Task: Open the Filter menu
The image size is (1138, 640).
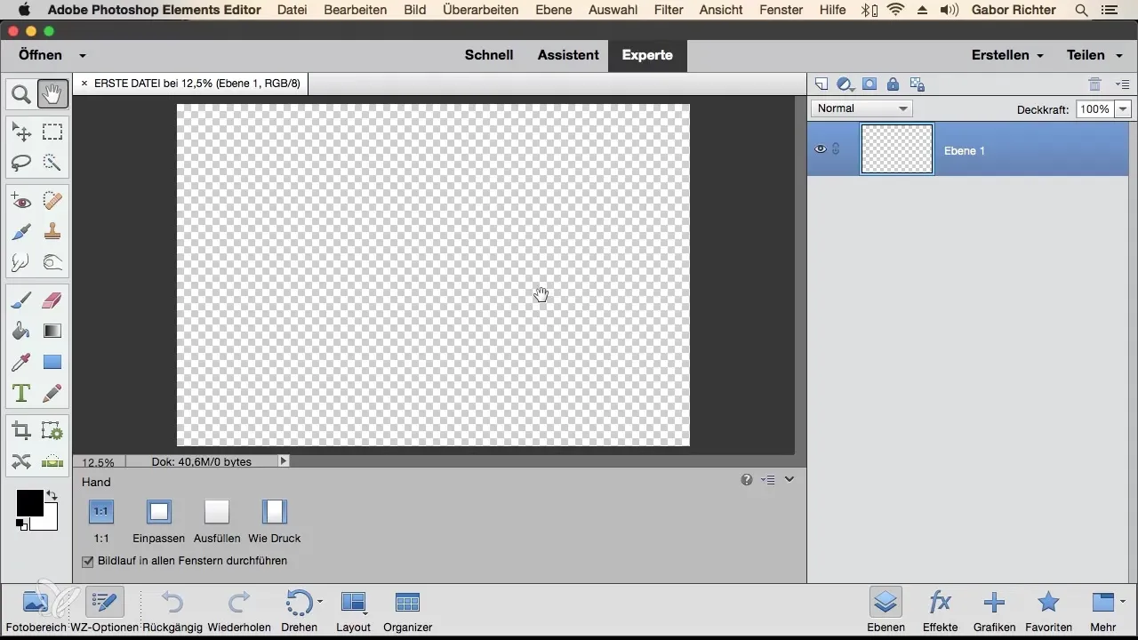Action: [668, 10]
